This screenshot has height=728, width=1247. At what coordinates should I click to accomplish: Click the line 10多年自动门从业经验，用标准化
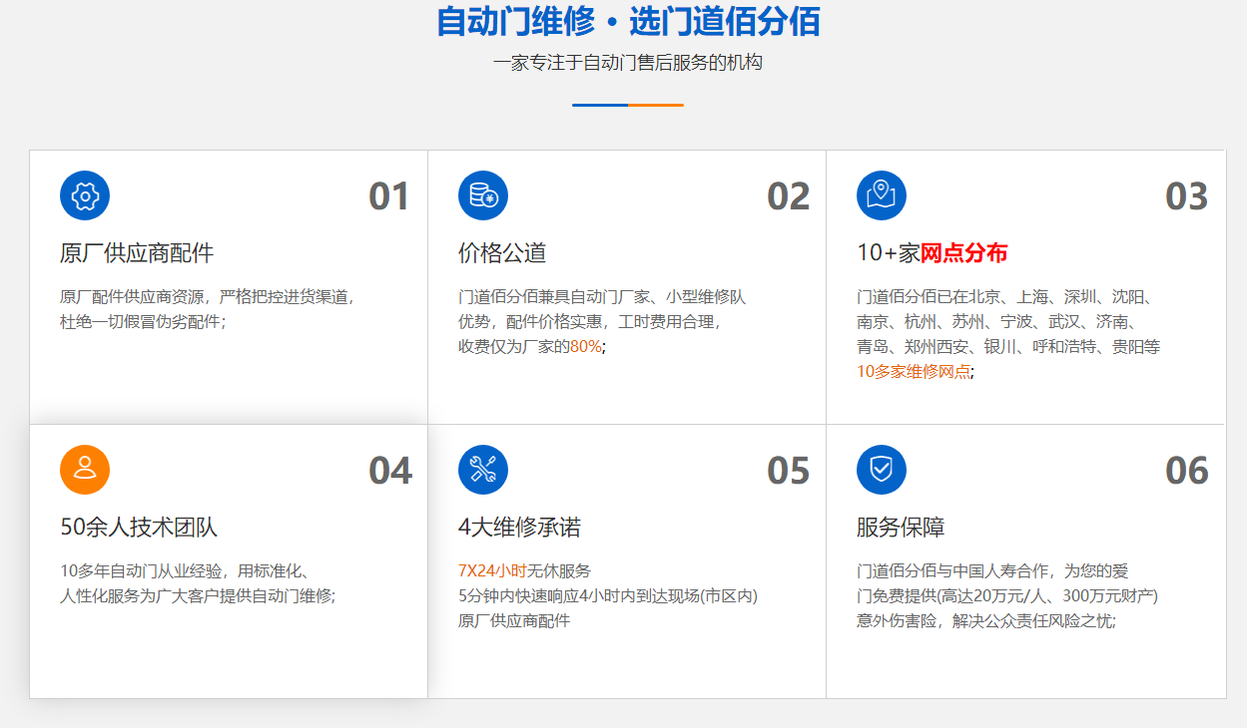coord(185,571)
